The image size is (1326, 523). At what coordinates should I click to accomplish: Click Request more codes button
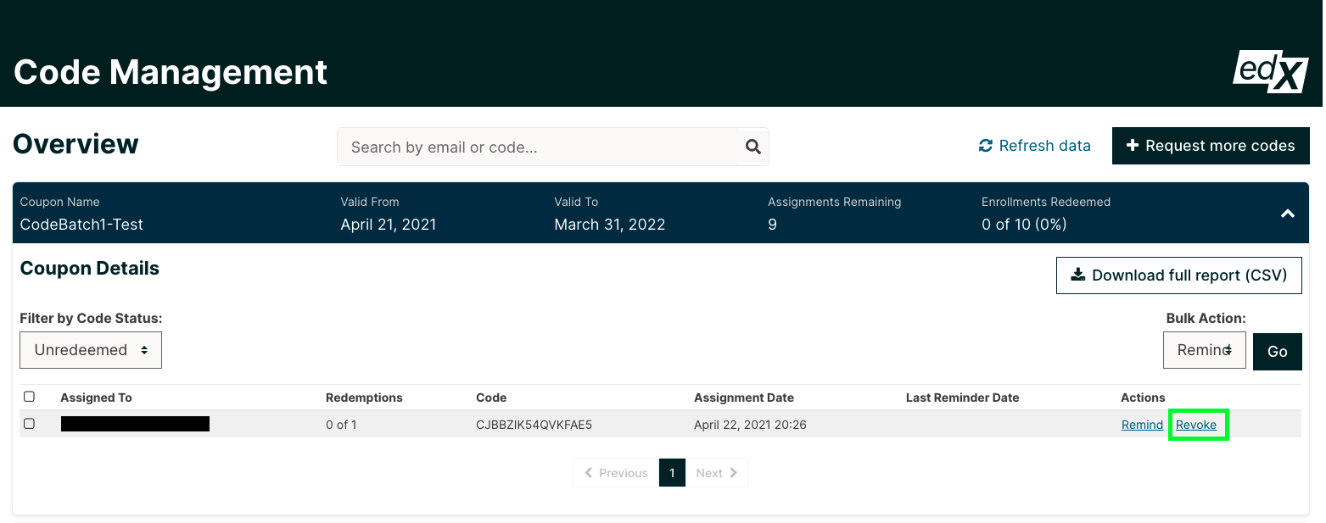[x=1211, y=146]
